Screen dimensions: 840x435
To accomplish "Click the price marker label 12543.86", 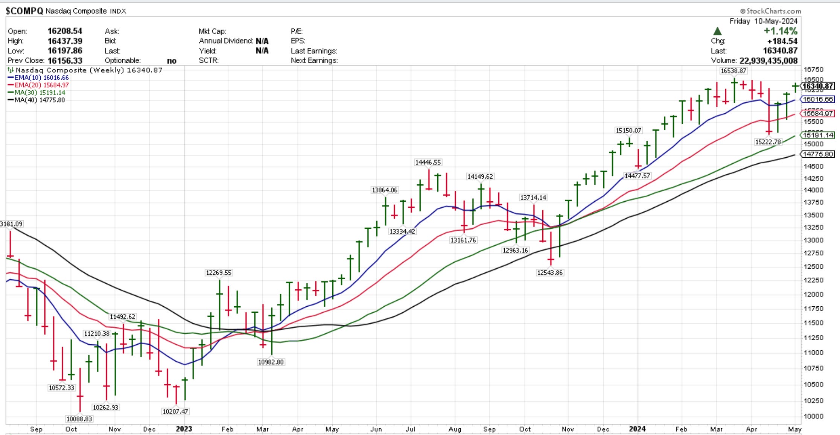I will tap(550, 272).
